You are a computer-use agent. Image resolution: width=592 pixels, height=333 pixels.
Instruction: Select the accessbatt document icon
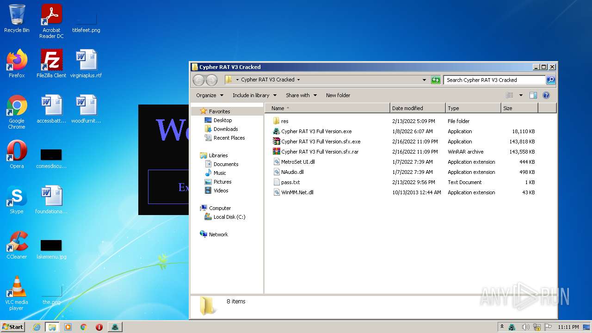tap(51, 110)
